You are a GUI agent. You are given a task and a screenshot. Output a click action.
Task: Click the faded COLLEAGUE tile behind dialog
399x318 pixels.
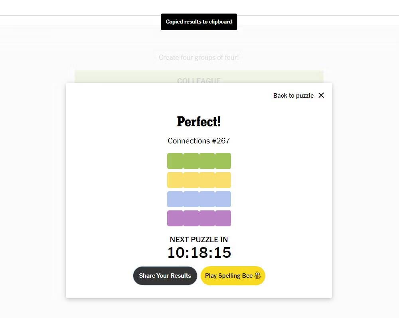tap(199, 77)
